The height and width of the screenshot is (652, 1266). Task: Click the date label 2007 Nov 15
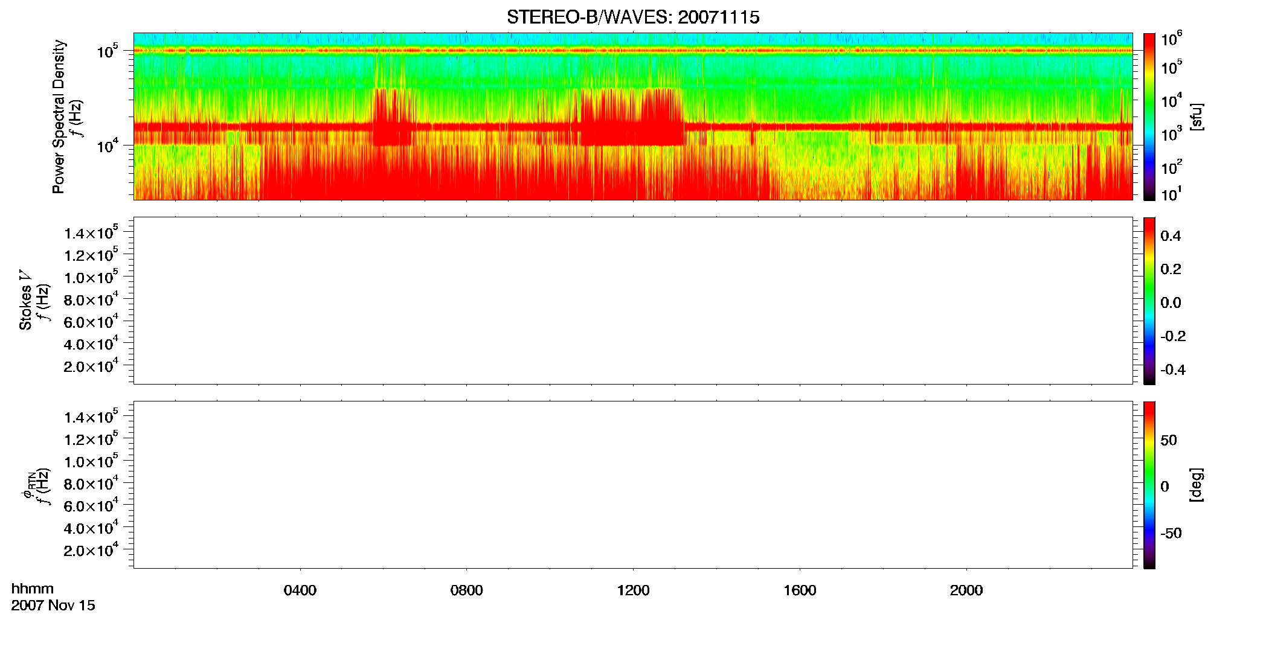pyautogui.click(x=53, y=606)
